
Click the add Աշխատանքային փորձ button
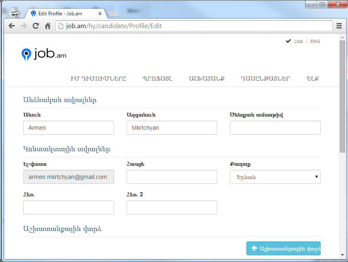(284, 248)
